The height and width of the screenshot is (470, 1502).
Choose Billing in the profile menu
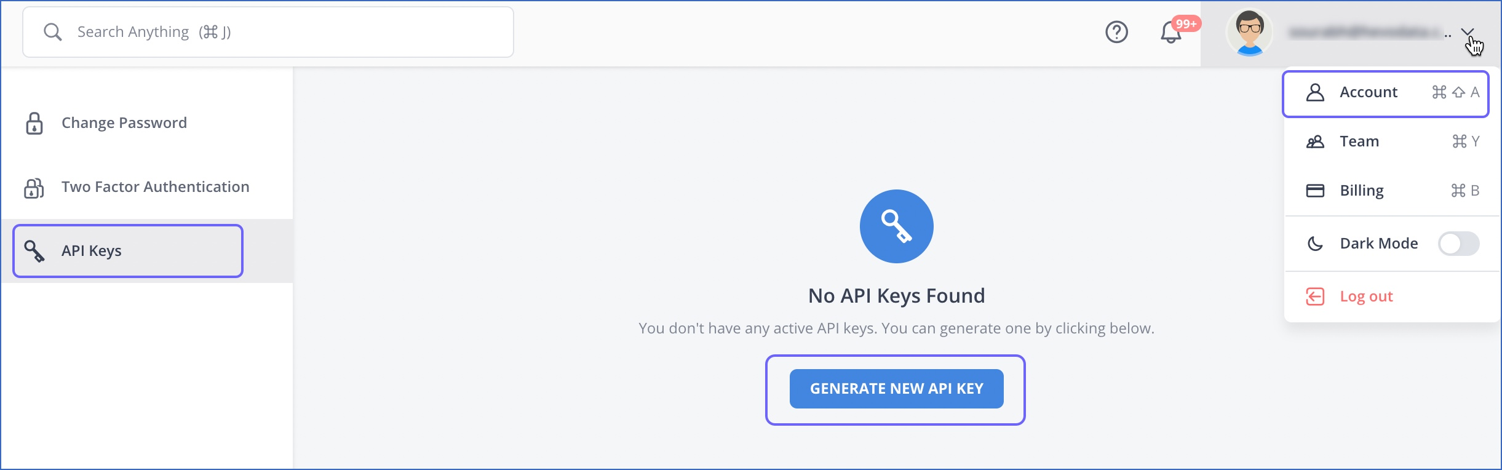[x=1362, y=191]
